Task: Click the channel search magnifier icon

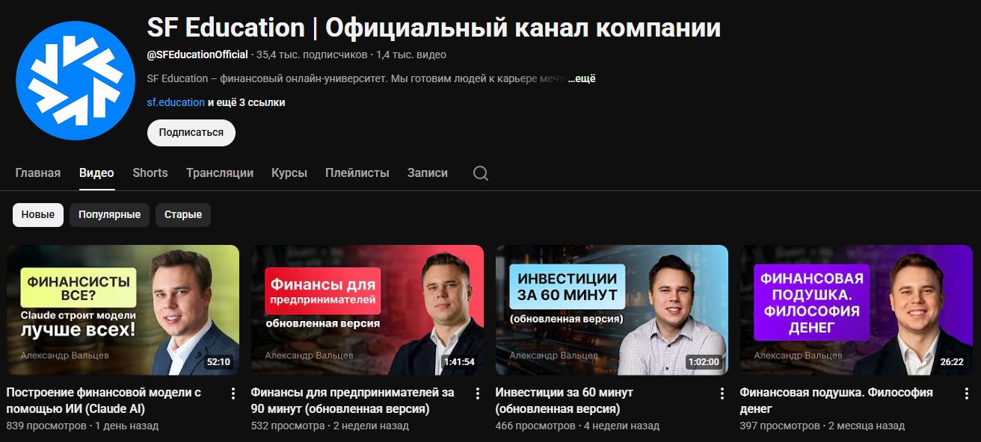Action: pyautogui.click(x=481, y=173)
